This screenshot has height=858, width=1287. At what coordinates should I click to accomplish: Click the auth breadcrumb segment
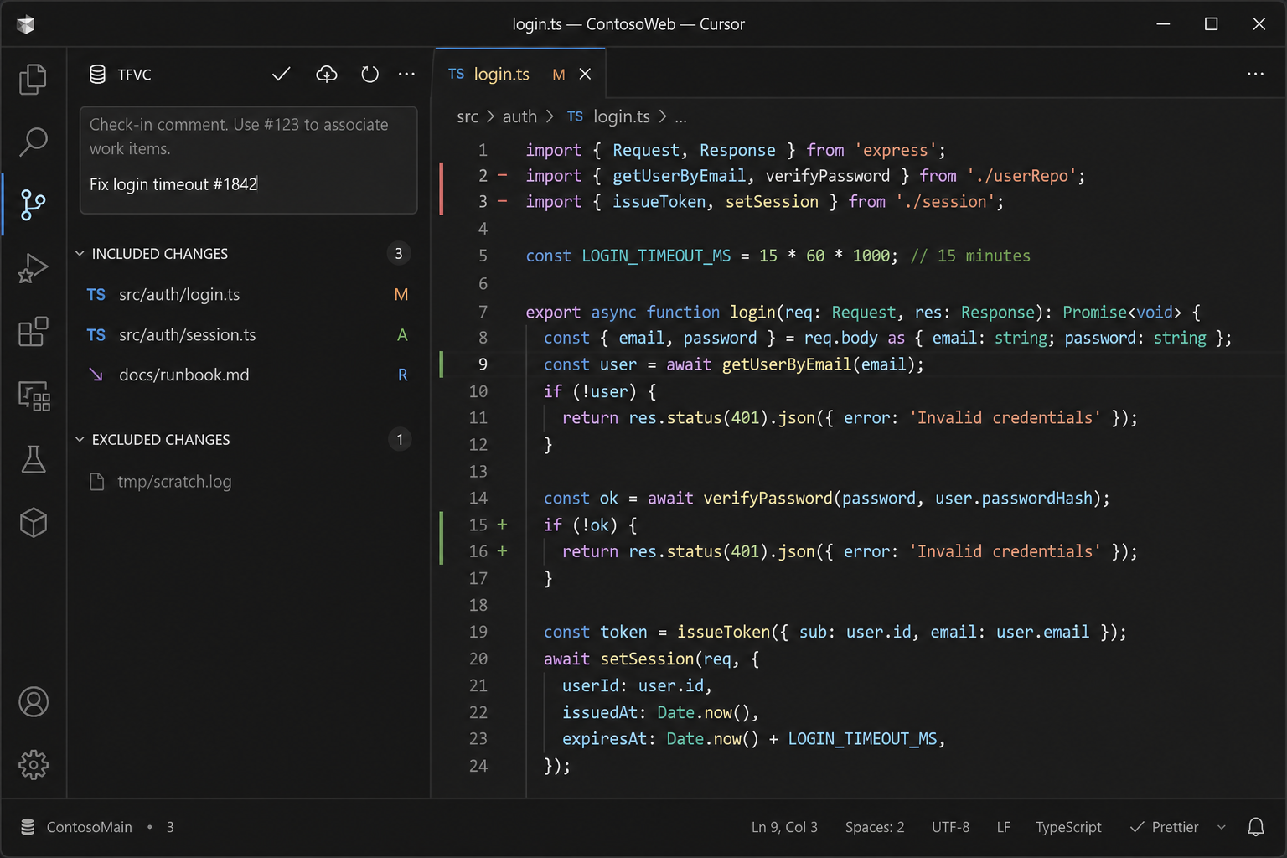click(519, 116)
